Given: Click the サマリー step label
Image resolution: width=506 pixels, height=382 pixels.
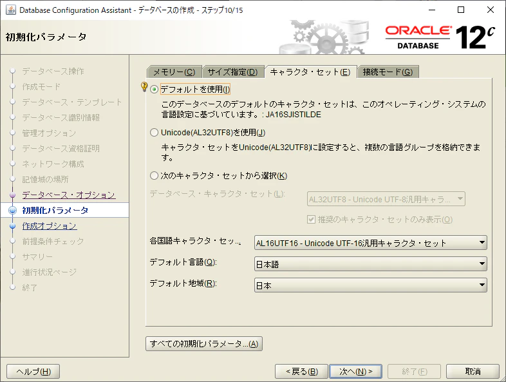Looking at the screenshot, I should coord(37,257).
